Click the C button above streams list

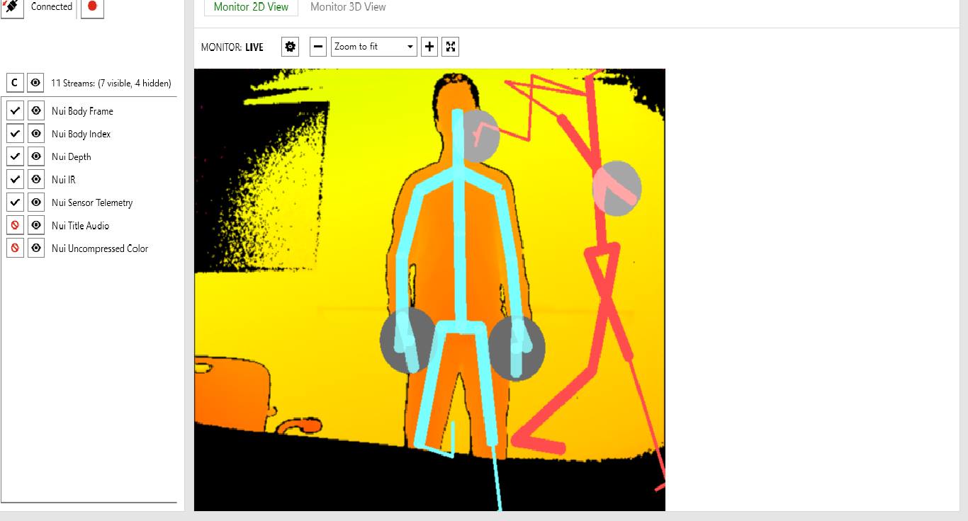coord(15,83)
